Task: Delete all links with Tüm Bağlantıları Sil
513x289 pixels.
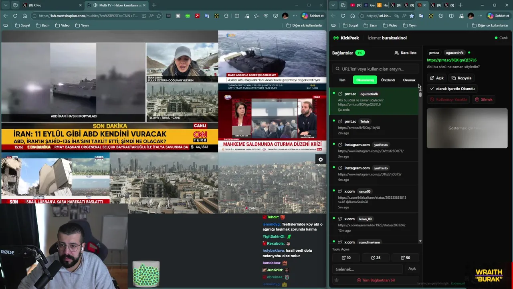Action: tap(376, 280)
